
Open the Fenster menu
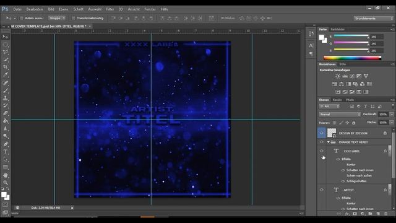pyautogui.click(x=150, y=9)
